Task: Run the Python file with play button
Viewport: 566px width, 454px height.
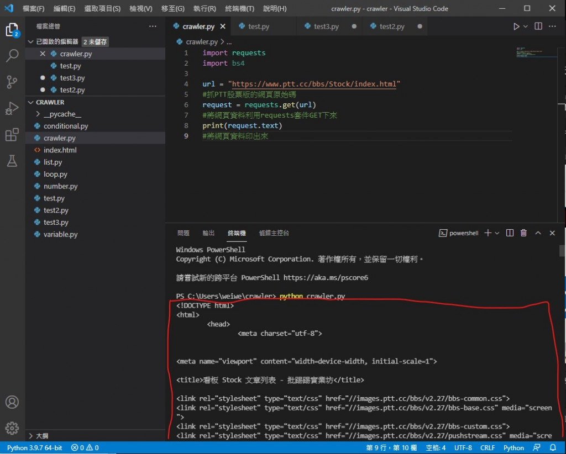Action: pyautogui.click(x=516, y=27)
